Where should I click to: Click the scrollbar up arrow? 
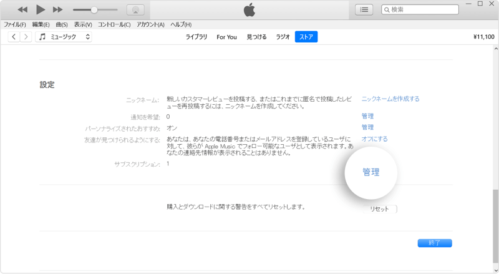point(496,49)
